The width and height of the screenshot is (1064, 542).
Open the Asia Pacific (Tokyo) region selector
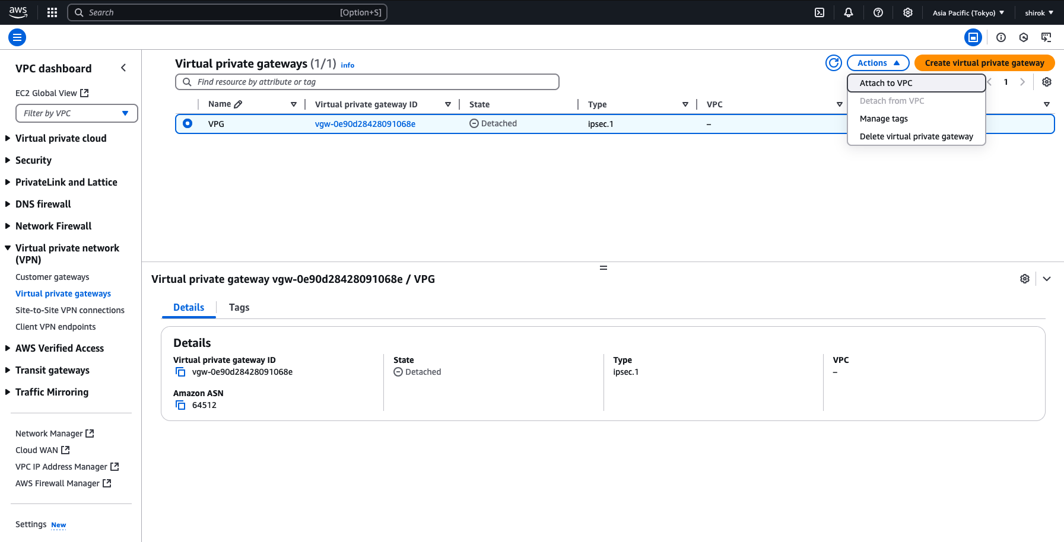(968, 12)
